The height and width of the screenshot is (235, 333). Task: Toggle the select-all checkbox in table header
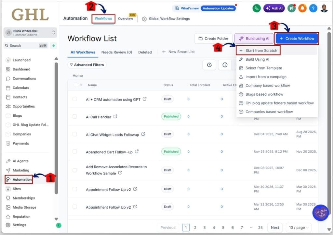(75, 85)
